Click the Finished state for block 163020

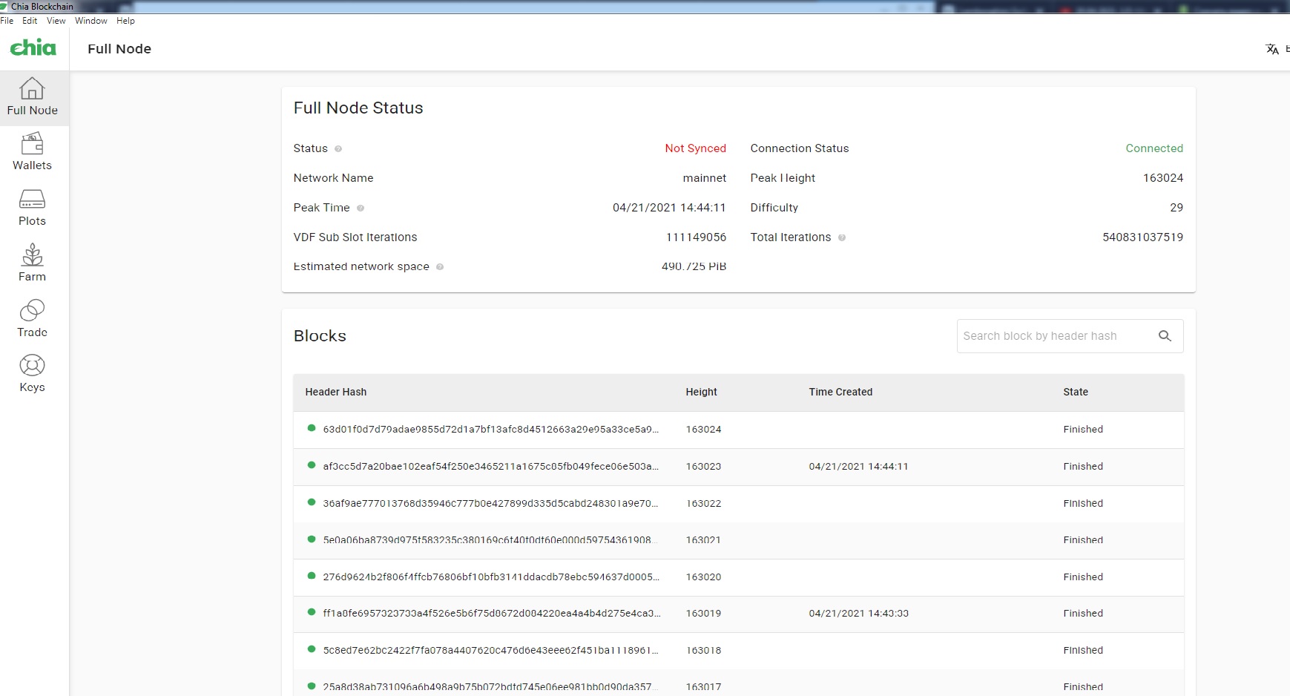click(x=1083, y=577)
